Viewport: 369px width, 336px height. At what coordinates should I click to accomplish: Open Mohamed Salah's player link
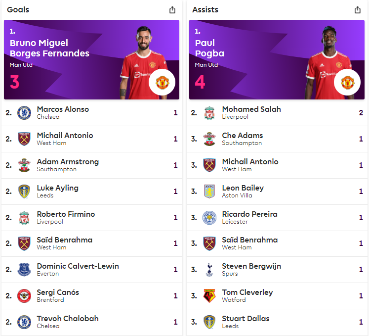tap(251, 109)
